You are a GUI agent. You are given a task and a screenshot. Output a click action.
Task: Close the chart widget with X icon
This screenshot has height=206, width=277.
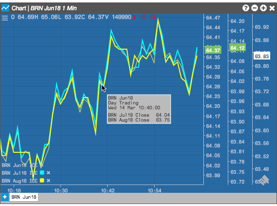tap(272, 8)
